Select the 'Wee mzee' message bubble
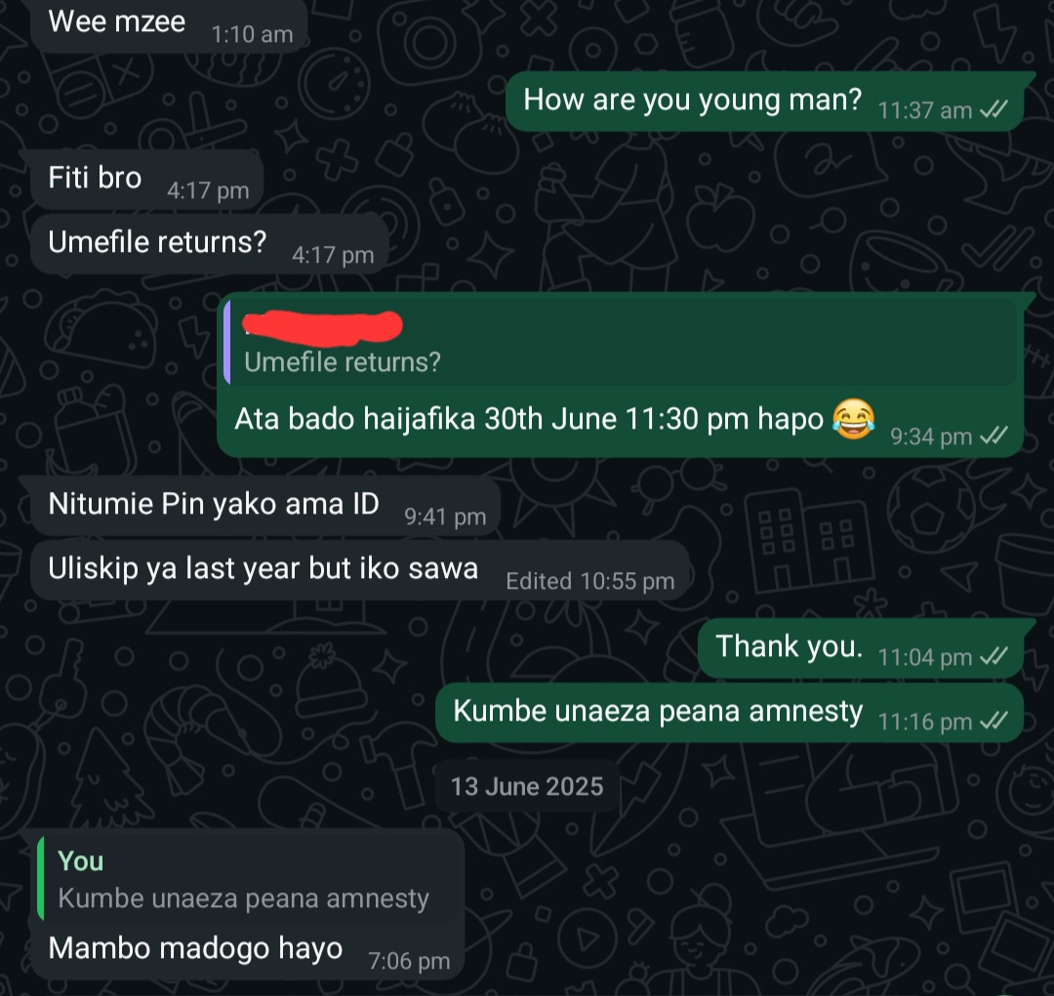Viewport: 1054px width, 996px height. pyautogui.click(x=117, y=21)
